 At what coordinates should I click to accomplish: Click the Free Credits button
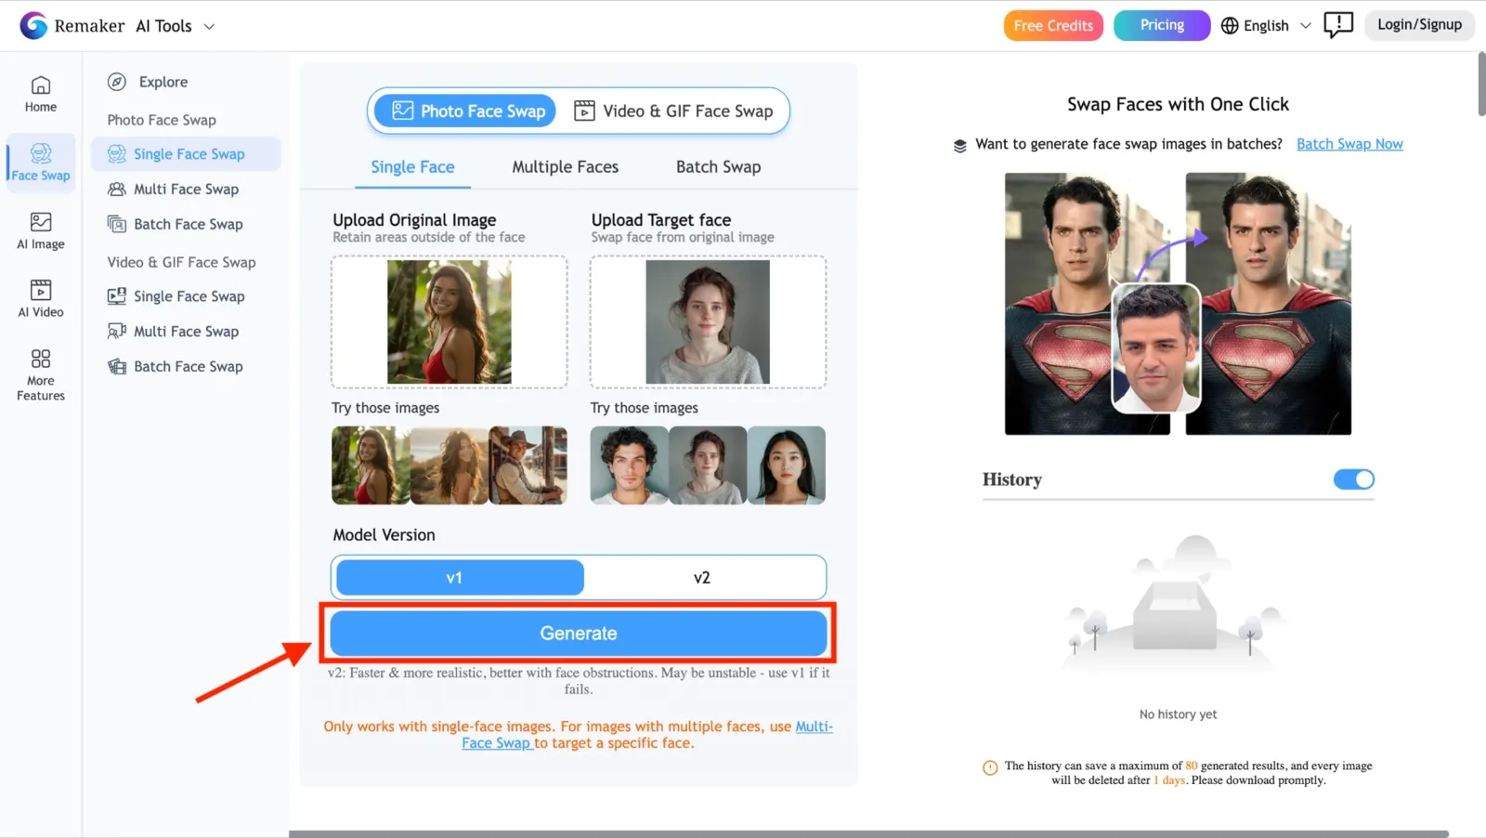coord(1053,26)
